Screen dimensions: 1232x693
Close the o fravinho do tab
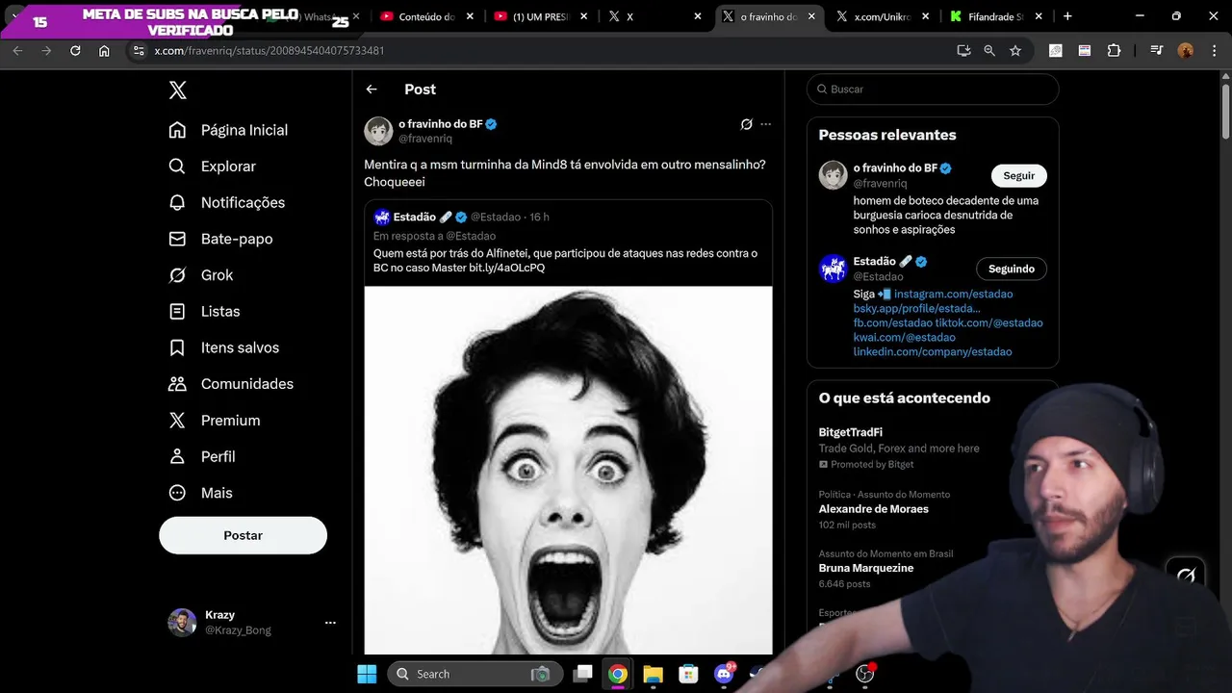tap(811, 16)
